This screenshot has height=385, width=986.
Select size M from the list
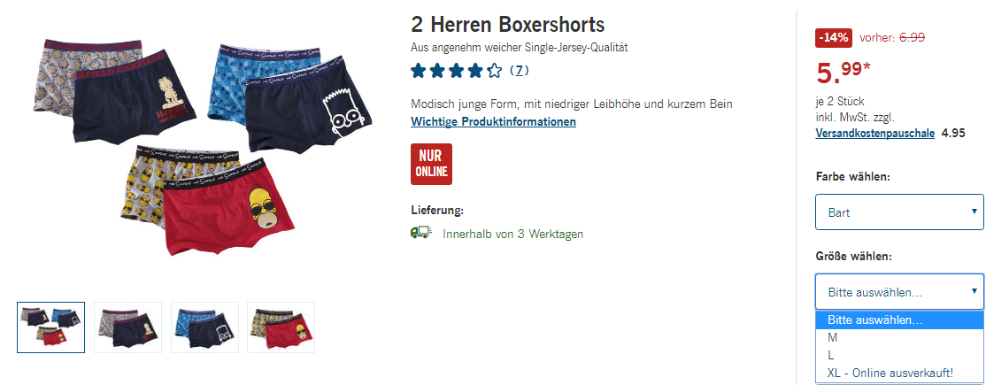pos(900,338)
